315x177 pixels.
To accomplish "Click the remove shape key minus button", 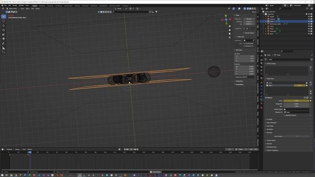I will (311, 85).
